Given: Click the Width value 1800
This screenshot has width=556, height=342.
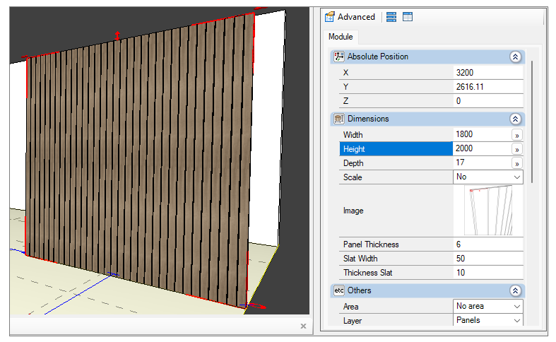Looking at the screenshot, I should coord(464,134).
